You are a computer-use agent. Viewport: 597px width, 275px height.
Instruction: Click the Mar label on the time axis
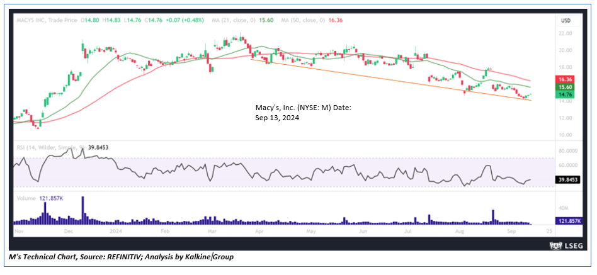(x=212, y=231)
